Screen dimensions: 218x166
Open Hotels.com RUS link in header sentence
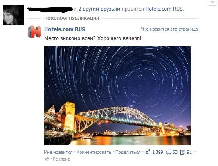pyautogui.click(x=165, y=9)
